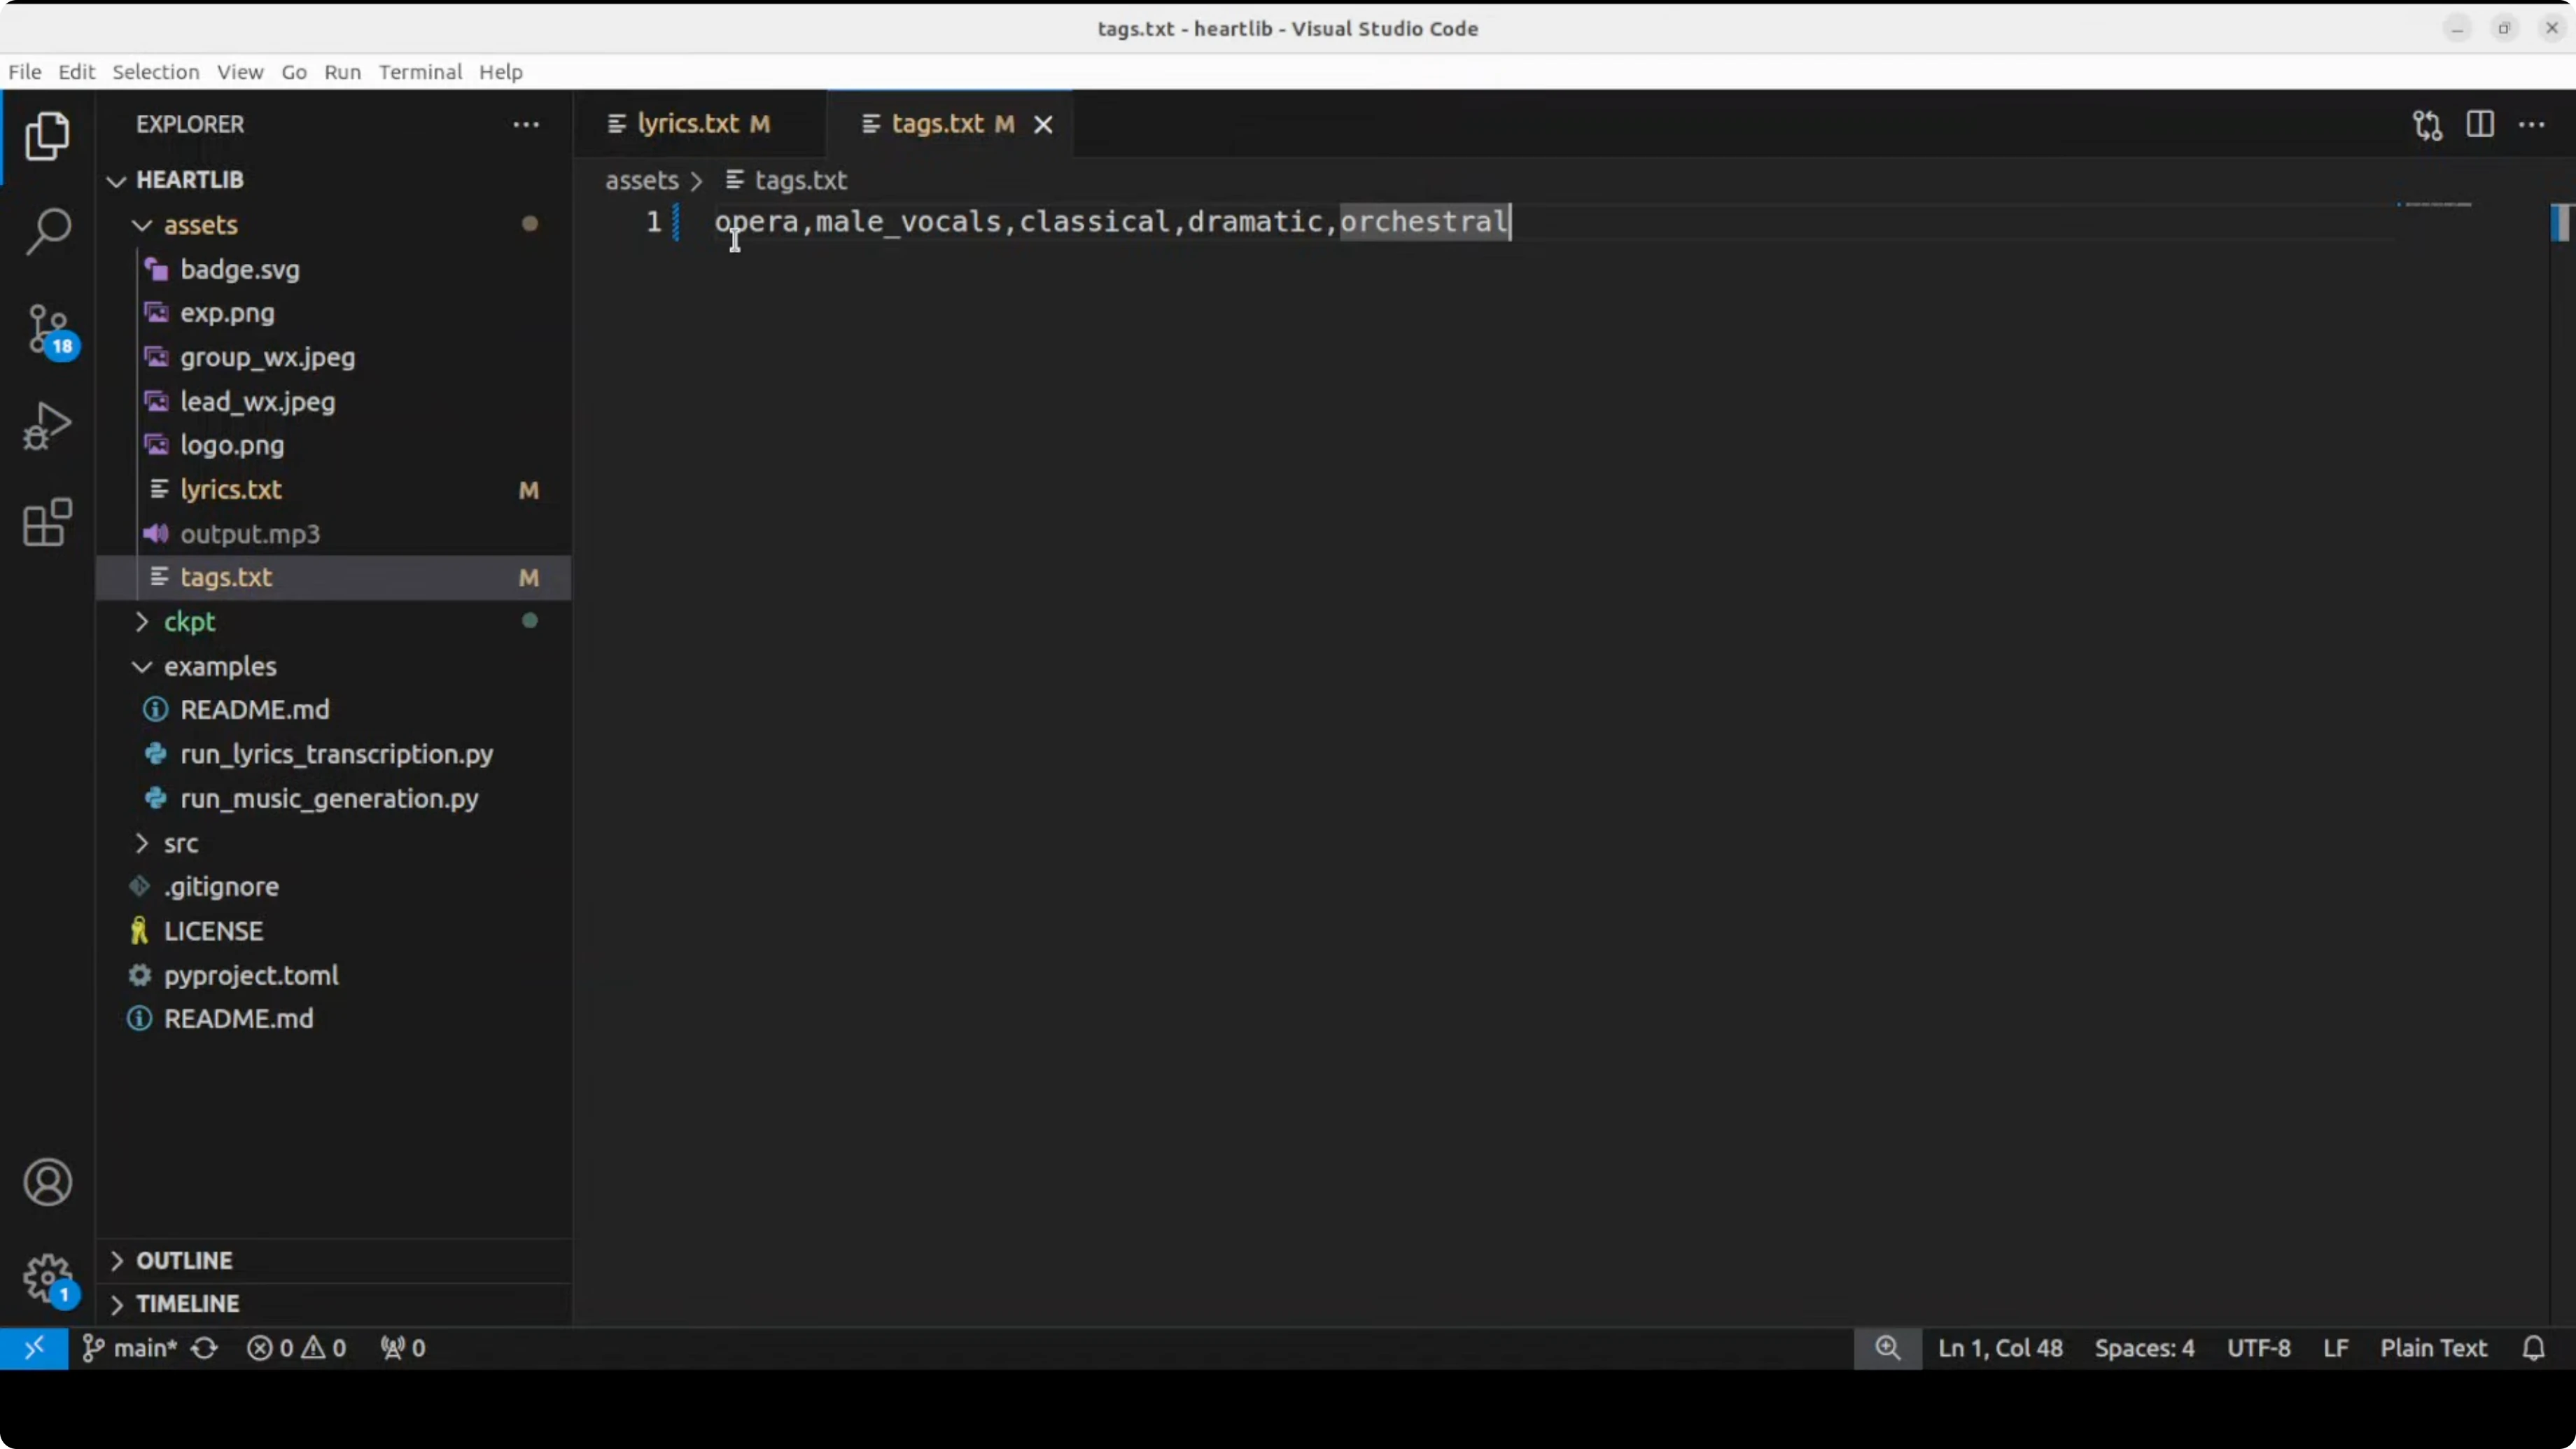Viewport: 2576px width, 1449px height.
Task: Open Run and Debug view
Action: point(47,426)
